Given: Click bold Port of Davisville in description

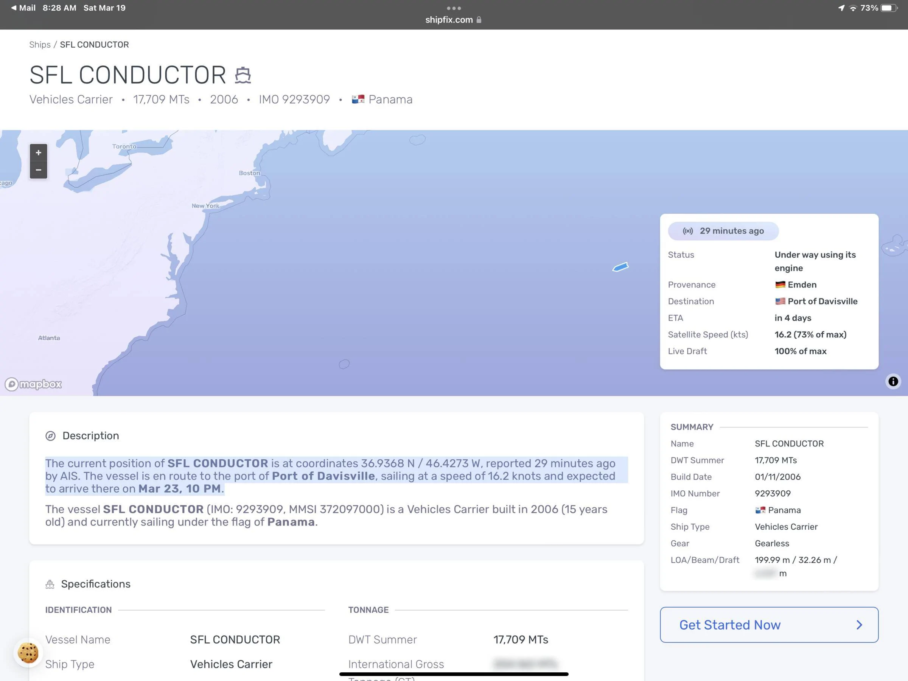Looking at the screenshot, I should click(323, 476).
